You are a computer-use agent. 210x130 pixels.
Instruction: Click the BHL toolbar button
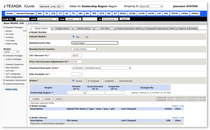click(x=40, y=13)
